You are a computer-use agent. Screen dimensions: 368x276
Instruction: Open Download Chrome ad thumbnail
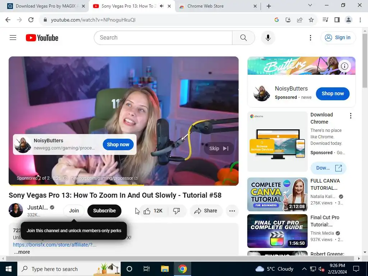click(x=277, y=142)
